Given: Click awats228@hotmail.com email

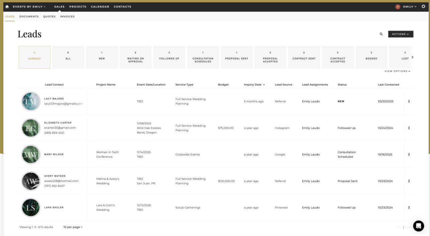Looking at the screenshot, I should (x=61, y=181).
